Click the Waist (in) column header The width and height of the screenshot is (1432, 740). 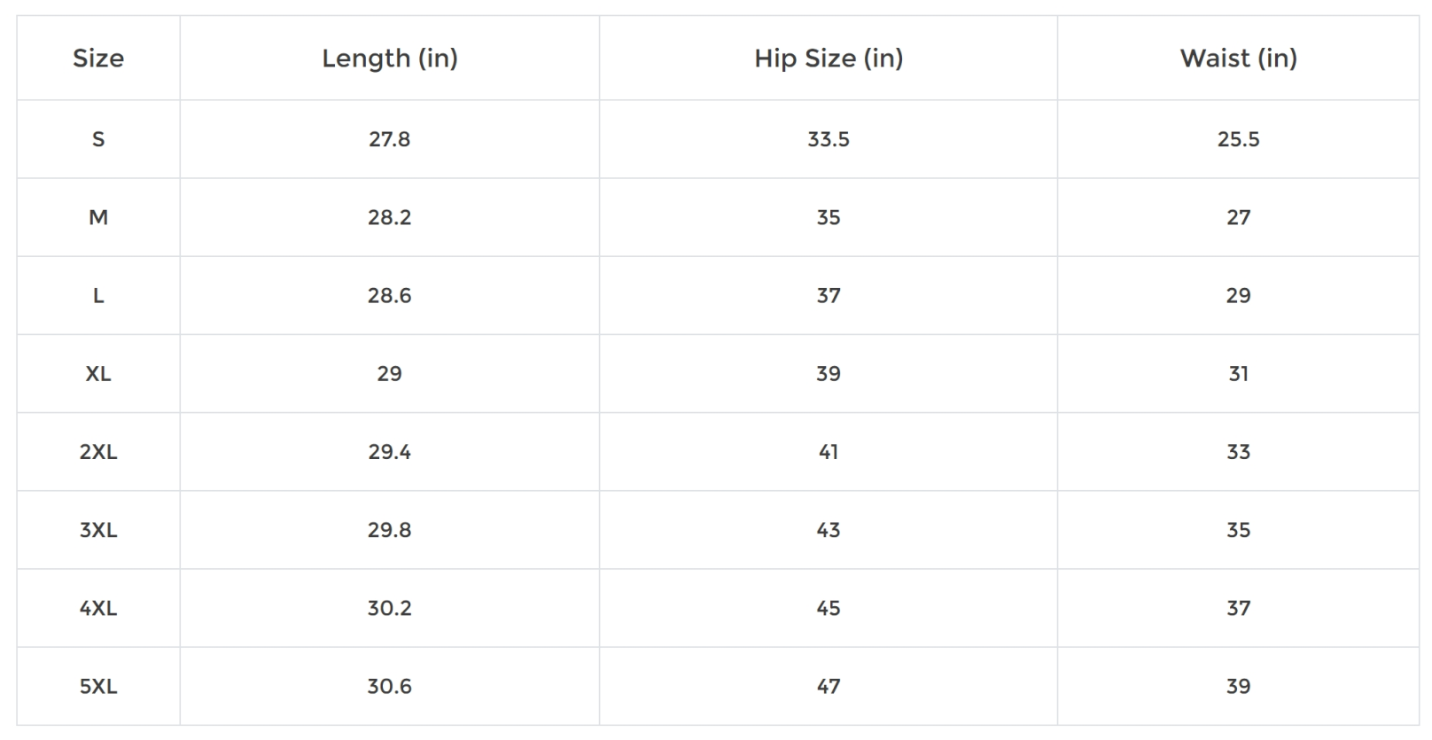[x=1238, y=58]
